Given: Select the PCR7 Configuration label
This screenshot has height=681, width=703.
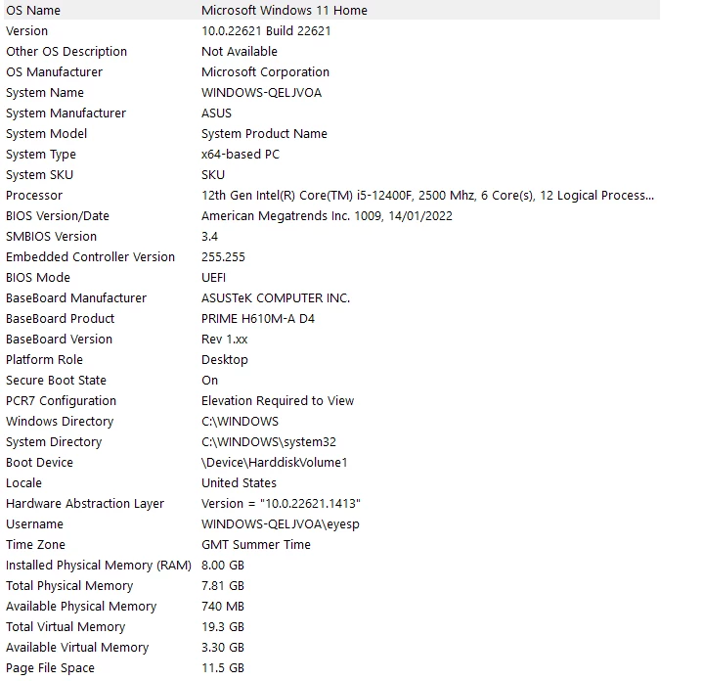Looking at the screenshot, I should coord(61,401).
